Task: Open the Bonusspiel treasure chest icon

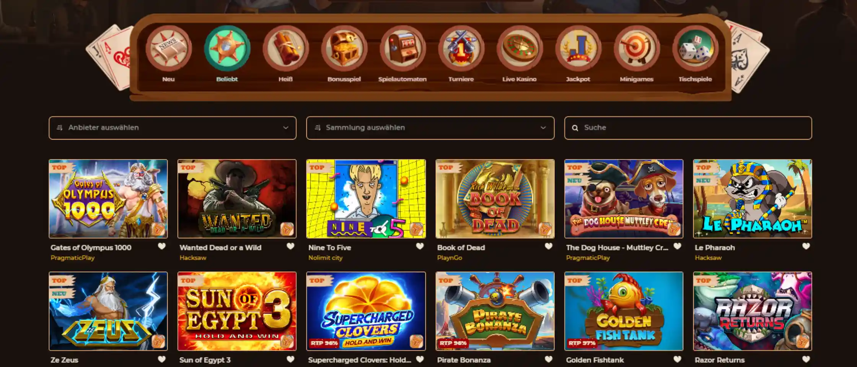Action: (344, 49)
